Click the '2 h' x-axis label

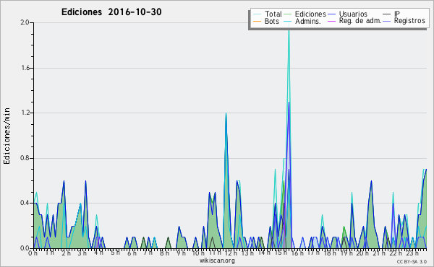click(x=66, y=253)
